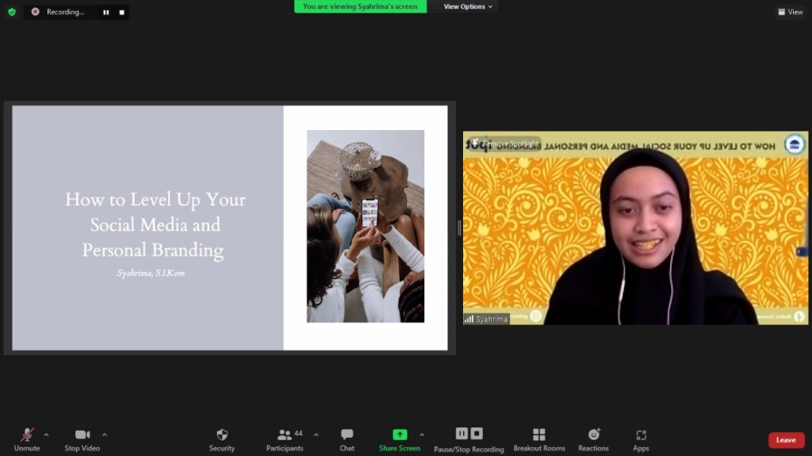Open the Participants panel
Screen dimensions: 812x456
click(284, 435)
